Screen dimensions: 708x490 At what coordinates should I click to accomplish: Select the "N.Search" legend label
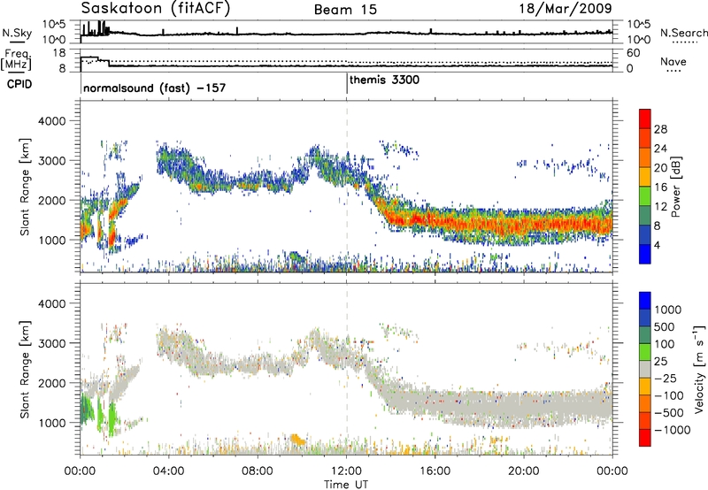coord(683,33)
